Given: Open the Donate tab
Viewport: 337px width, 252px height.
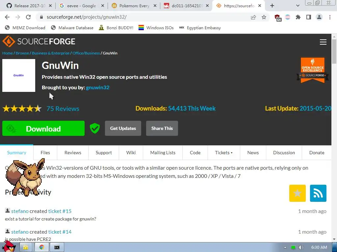Looking at the screenshot, I should (317, 153).
